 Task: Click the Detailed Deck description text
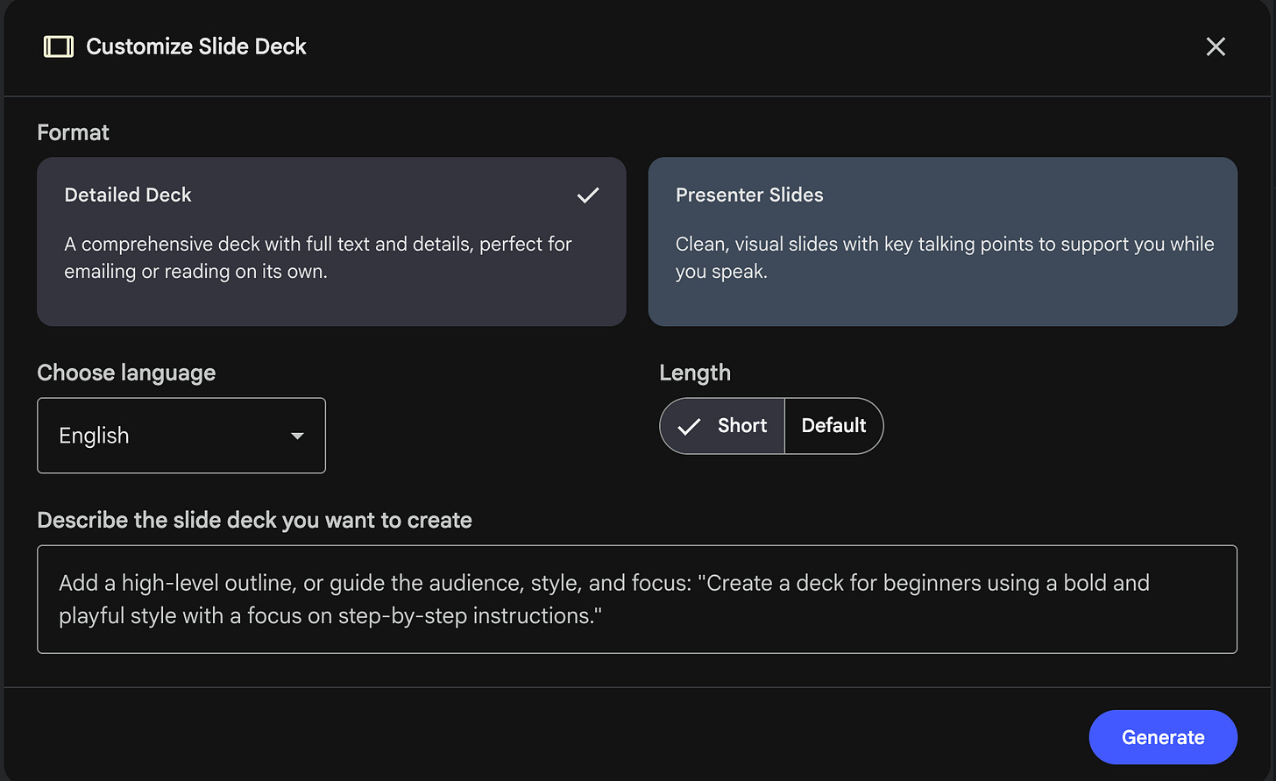317,258
